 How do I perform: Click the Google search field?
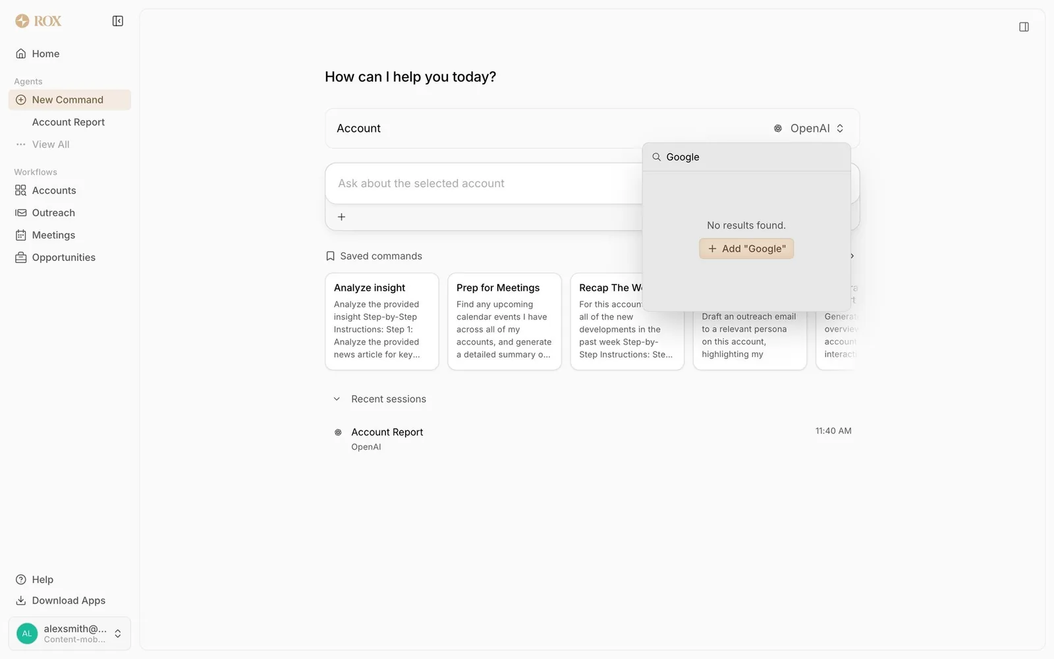(746, 158)
